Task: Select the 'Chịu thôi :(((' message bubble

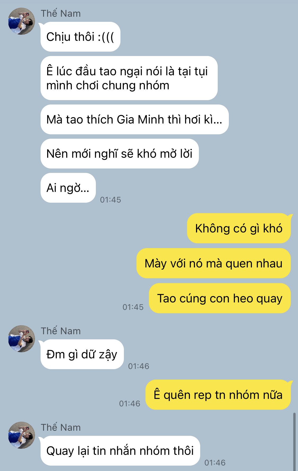Action: [x=80, y=37]
